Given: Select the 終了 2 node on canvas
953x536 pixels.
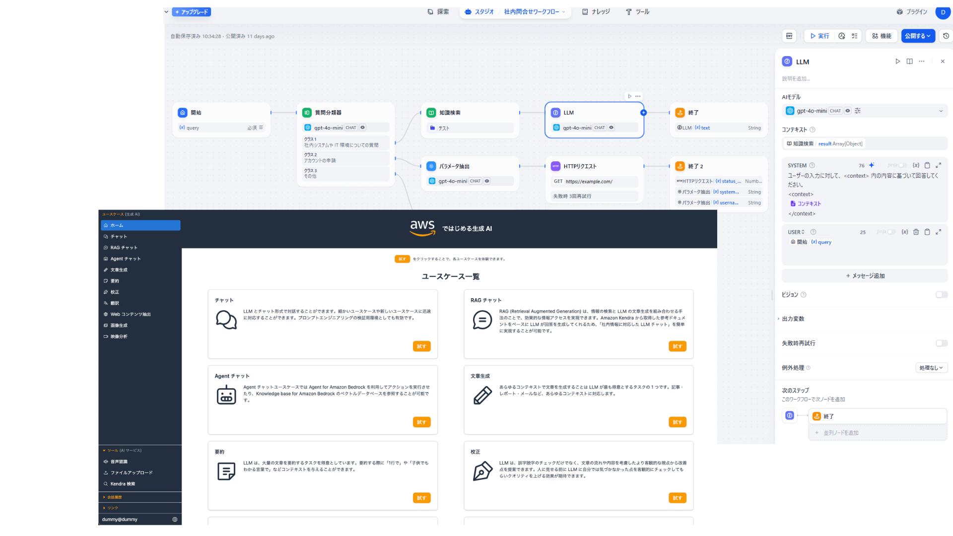Looking at the screenshot, I should 719,184.
